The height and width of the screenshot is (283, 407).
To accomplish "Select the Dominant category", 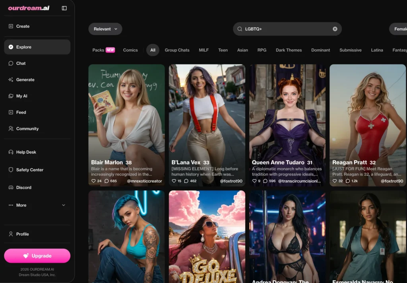I will (x=321, y=50).
